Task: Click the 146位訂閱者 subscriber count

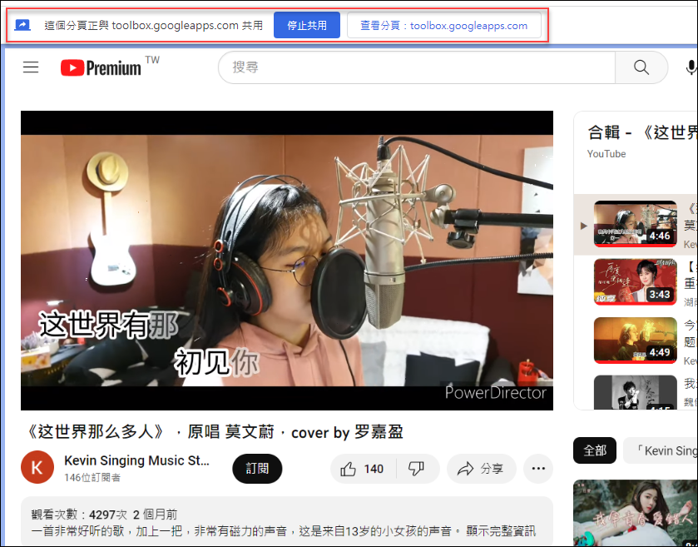Action: [92, 478]
